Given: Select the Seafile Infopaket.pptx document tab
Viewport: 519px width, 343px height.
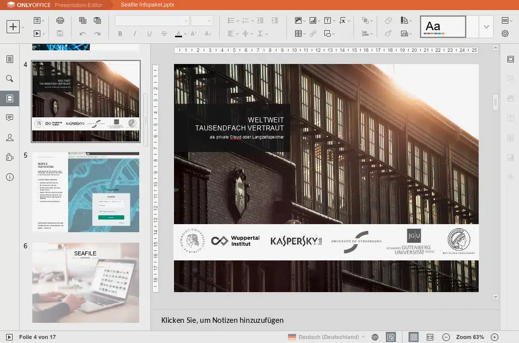Looking at the screenshot, I should coord(147,5).
